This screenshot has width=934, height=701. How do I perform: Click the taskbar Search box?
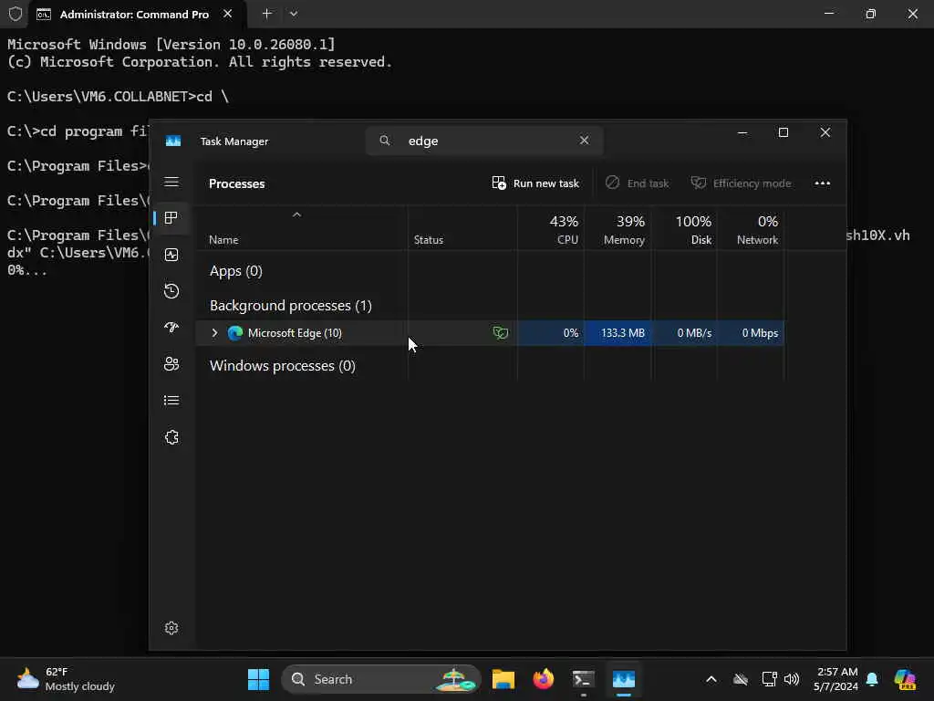click(x=381, y=679)
